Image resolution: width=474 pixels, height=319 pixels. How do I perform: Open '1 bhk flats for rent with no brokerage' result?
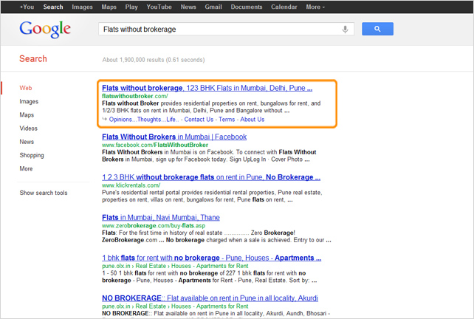(212, 258)
